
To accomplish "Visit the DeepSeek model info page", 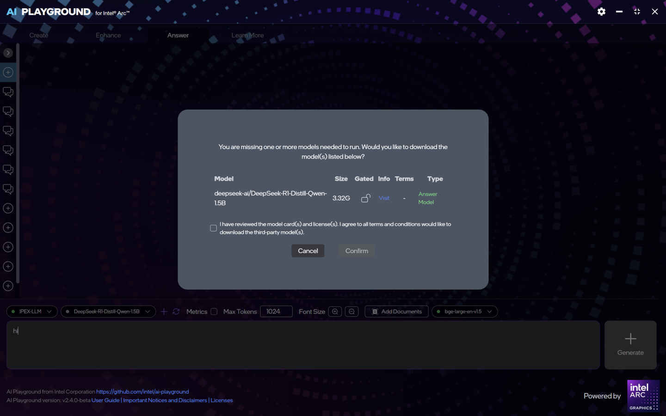I will 384,198.
